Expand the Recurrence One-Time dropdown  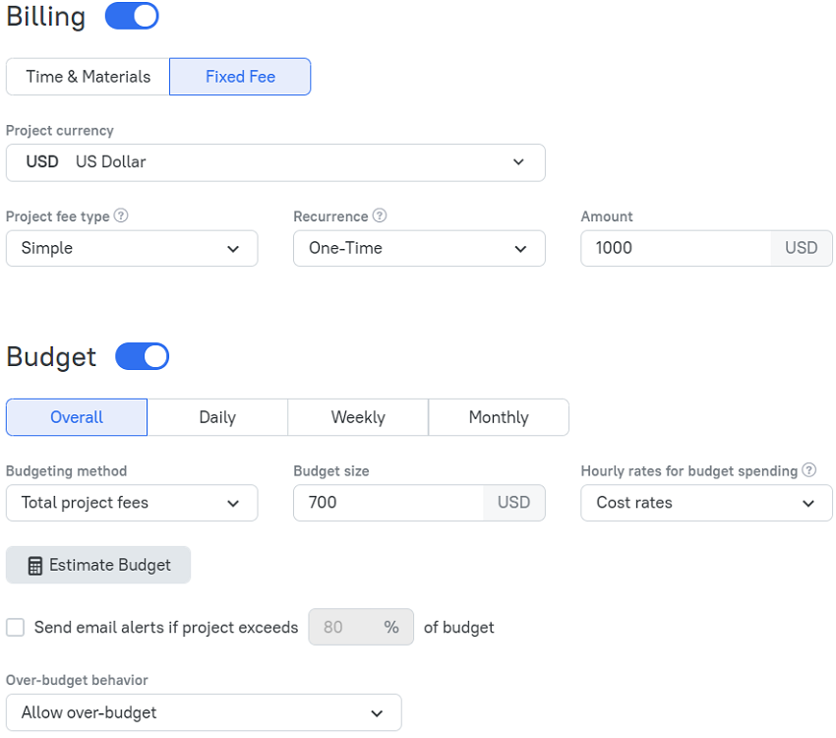pos(419,249)
